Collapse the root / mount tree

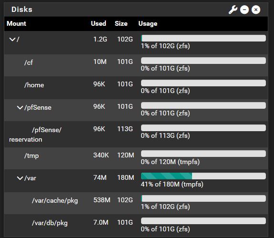(12, 39)
